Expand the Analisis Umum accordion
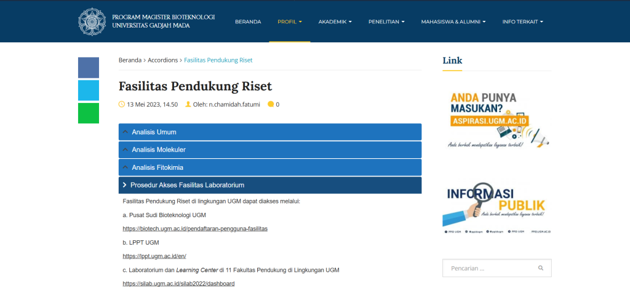The height and width of the screenshot is (287, 630). point(269,132)
